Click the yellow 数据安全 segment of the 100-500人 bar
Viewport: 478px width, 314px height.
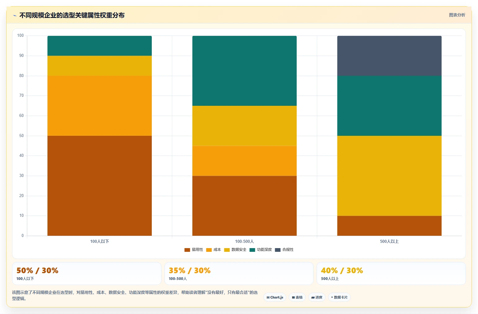pos(244,126)
